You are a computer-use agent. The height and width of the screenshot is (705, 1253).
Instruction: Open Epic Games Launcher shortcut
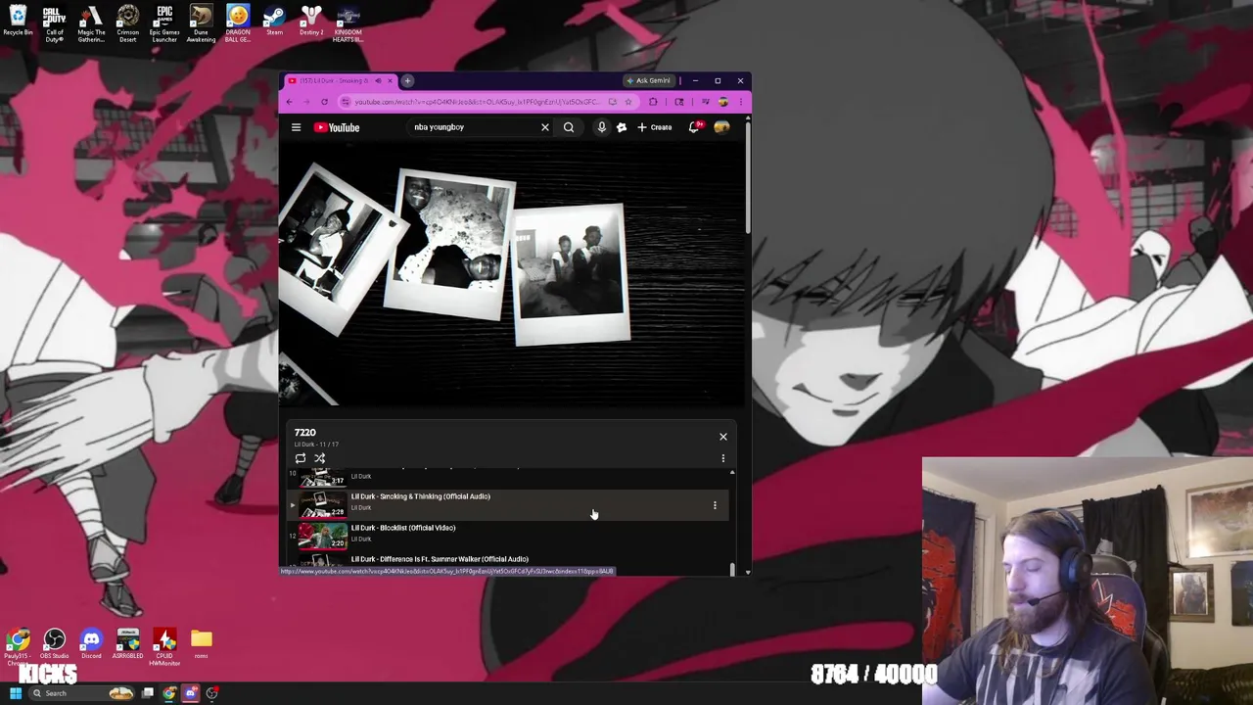click(164, 23)
